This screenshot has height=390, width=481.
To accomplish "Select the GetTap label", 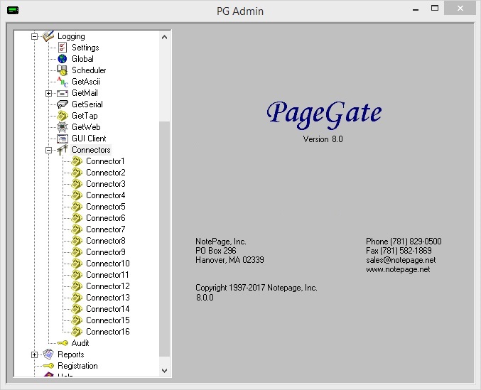I will [85, 116].
